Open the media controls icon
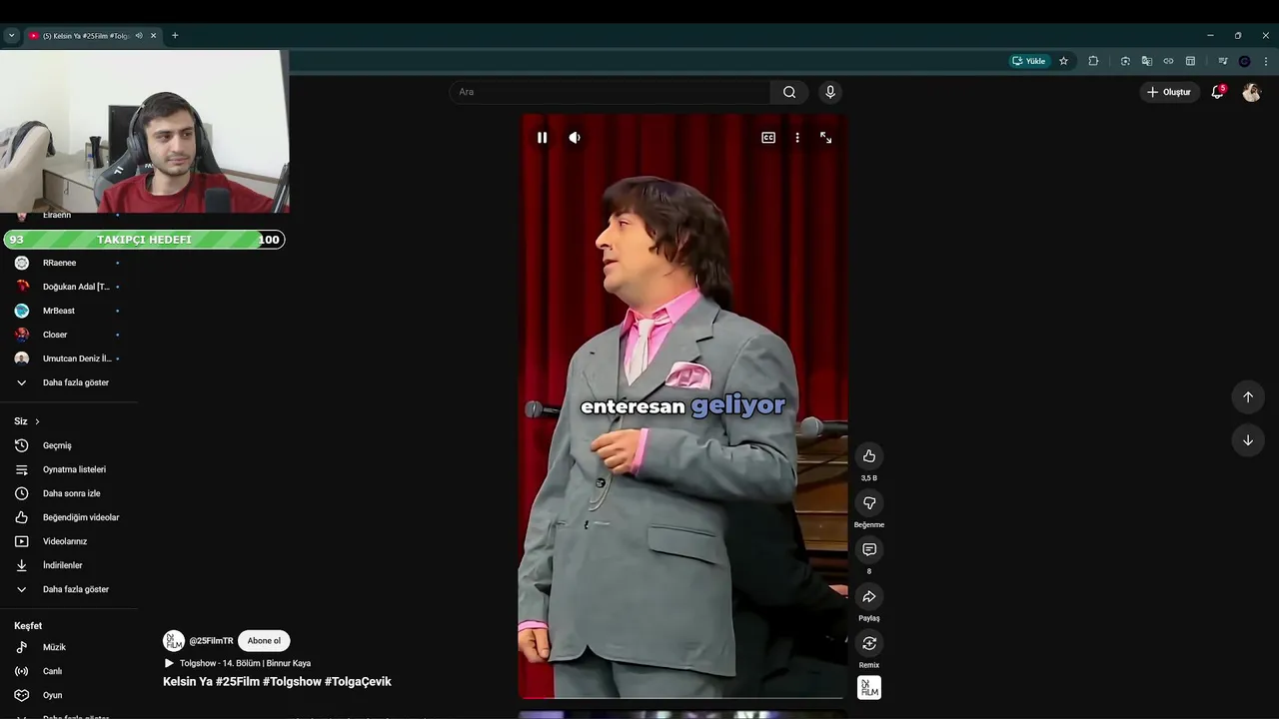1279x719 pixels. coord(1223,61)
